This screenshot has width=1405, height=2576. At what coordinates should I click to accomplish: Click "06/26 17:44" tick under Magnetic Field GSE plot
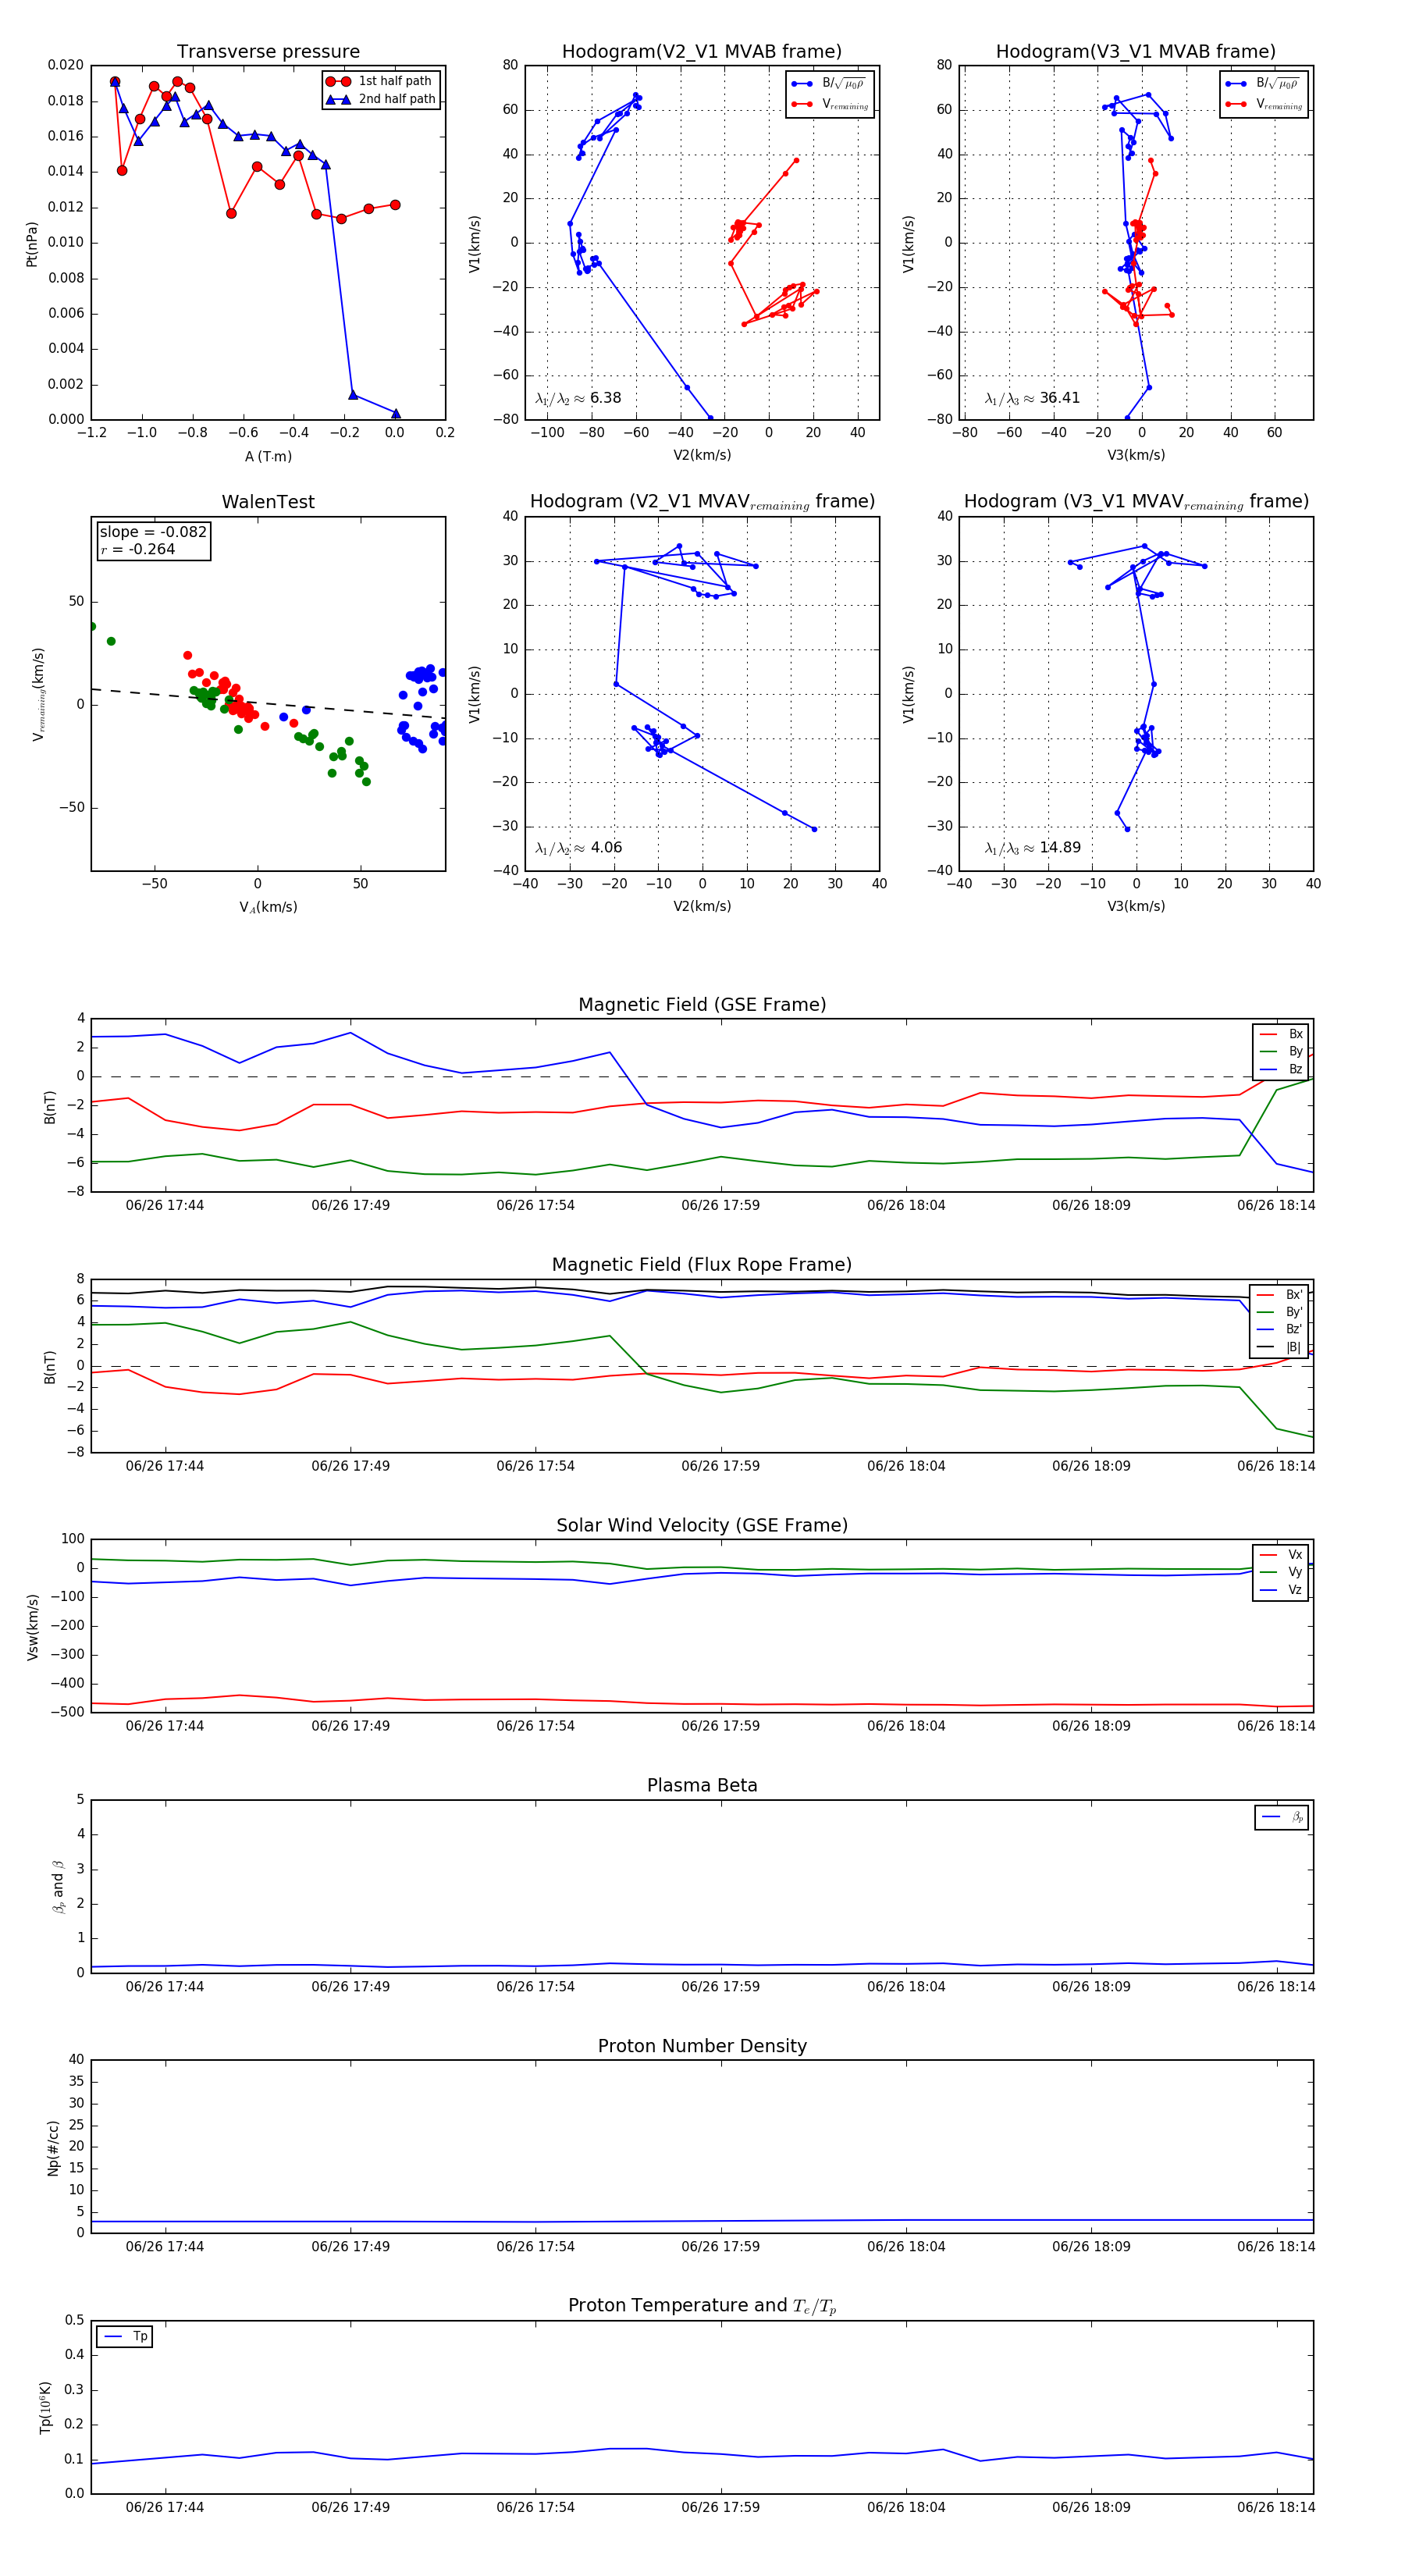(165, 1206)
